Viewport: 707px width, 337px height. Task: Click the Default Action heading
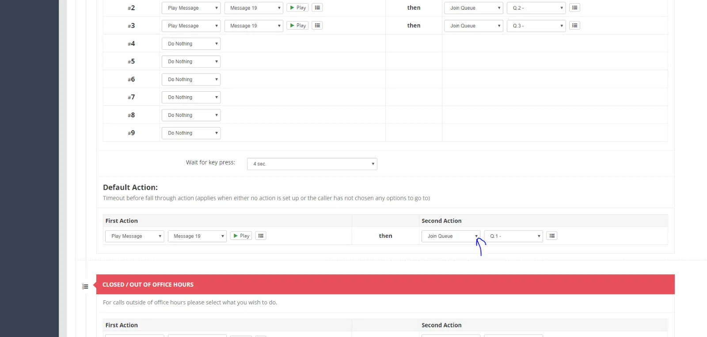coord(130,187)
